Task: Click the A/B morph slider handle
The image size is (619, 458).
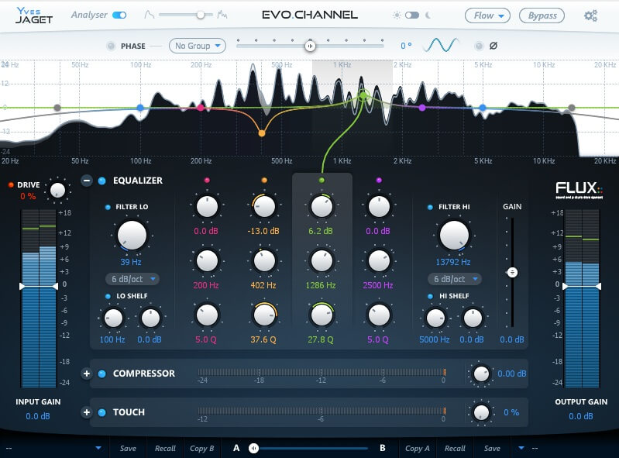Action: click(x=253, y=448)
